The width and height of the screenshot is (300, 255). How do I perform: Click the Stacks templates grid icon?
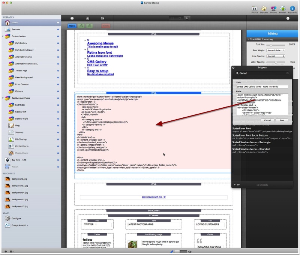click(87, 18)
